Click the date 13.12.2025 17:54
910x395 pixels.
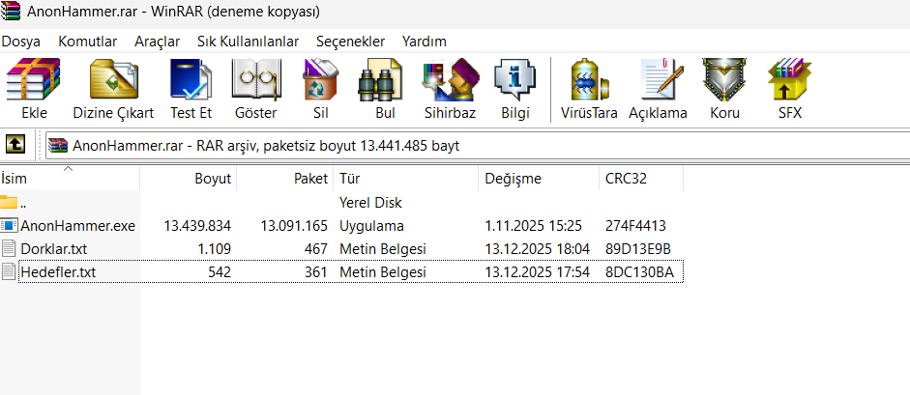click(x=538, y=271)
